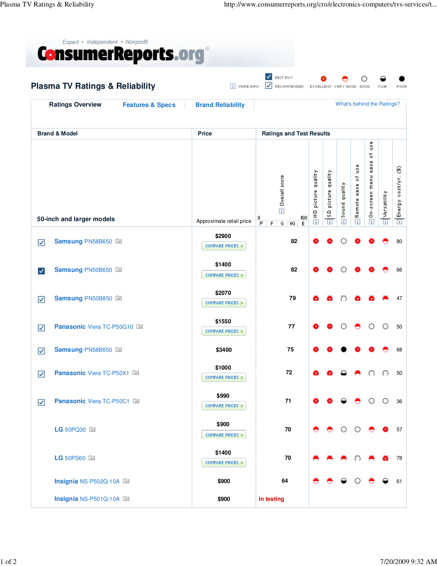Click the Excellent rating symbol in legend

(x=324, y=79)
